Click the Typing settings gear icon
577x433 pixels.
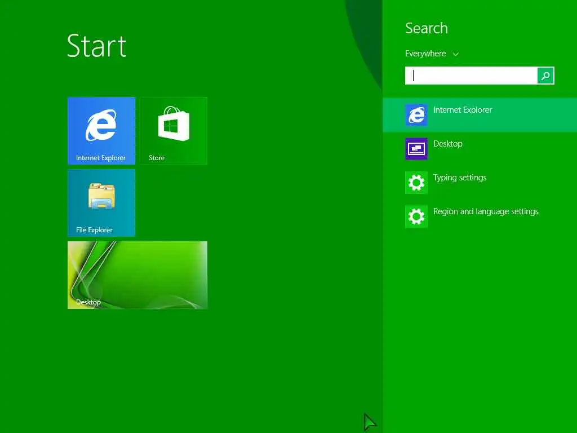pos(416,183)
